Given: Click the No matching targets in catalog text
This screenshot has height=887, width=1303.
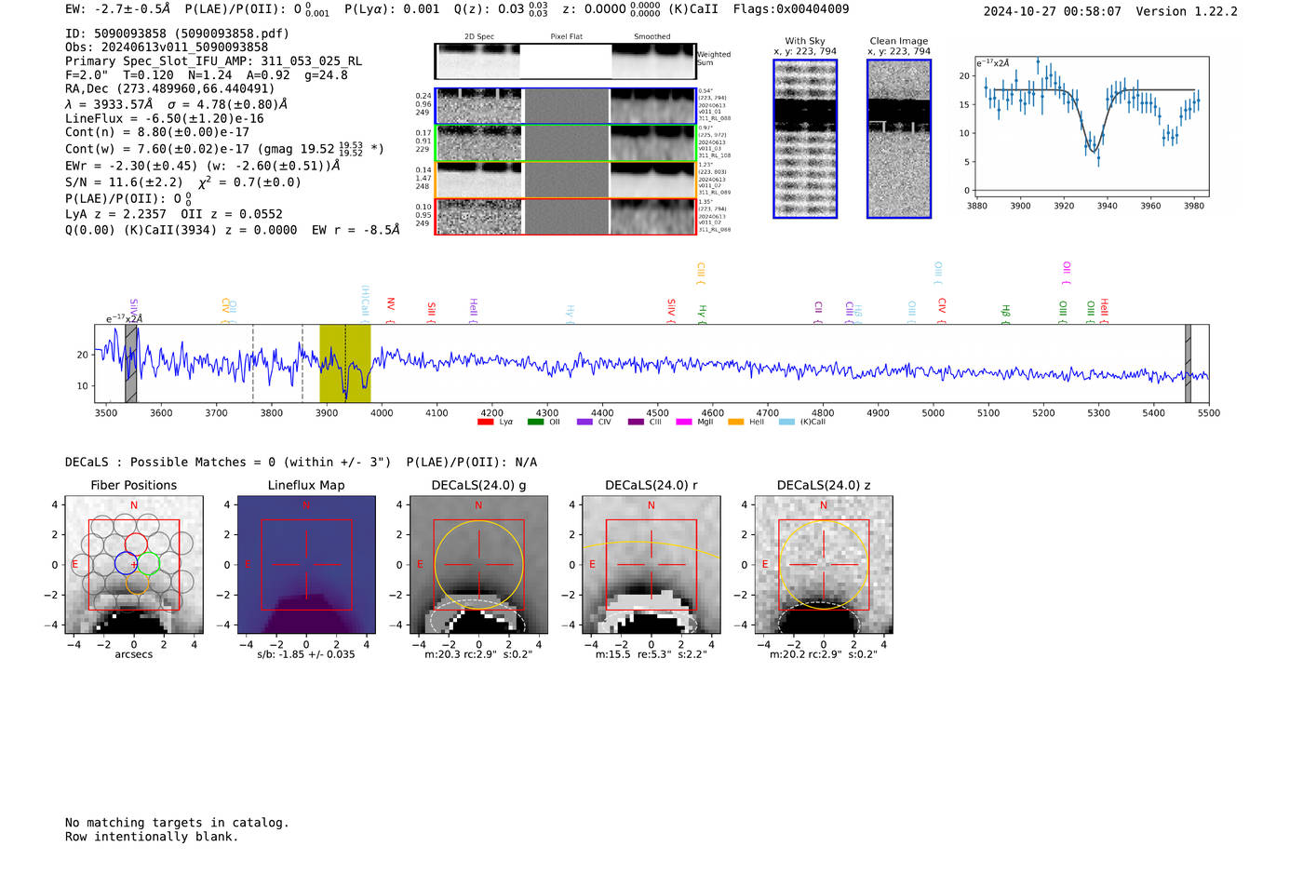Looking at the screenshot, I should click(177, 823).
